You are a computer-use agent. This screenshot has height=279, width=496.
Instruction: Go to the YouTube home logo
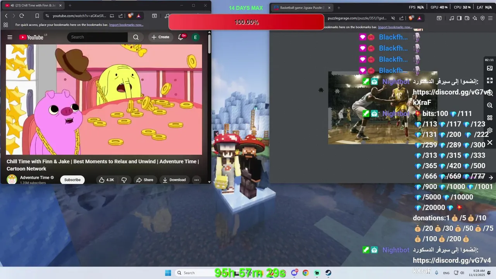(31, 37)
